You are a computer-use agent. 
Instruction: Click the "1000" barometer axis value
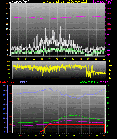click(x=109, y=29)
